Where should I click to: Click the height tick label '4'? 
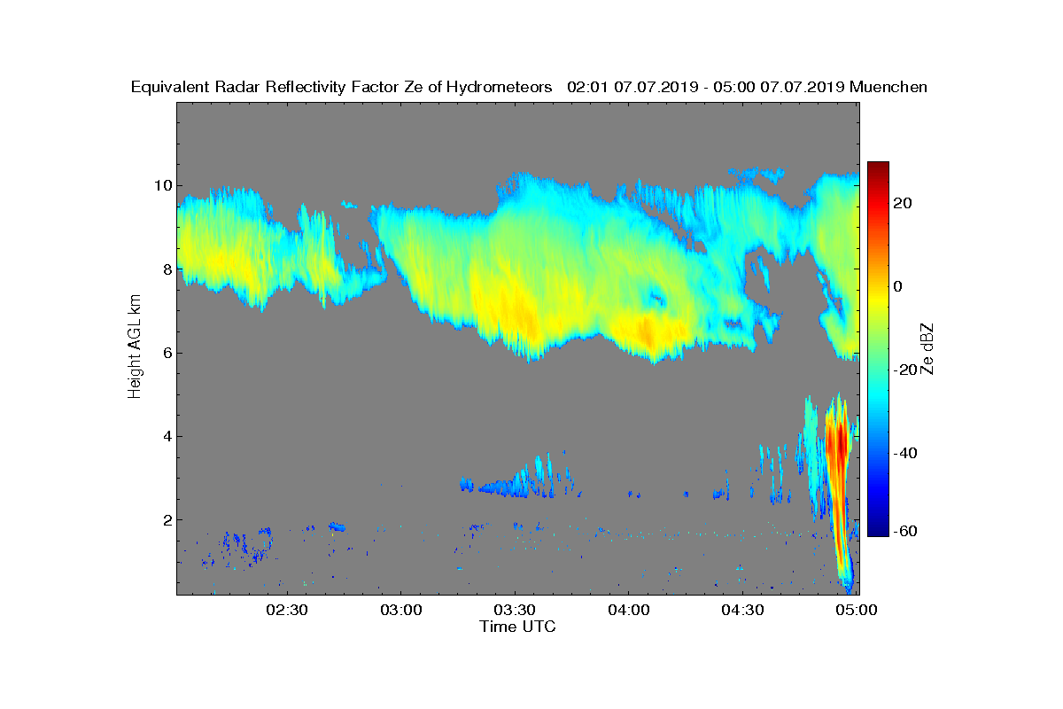tap(167, 436)
